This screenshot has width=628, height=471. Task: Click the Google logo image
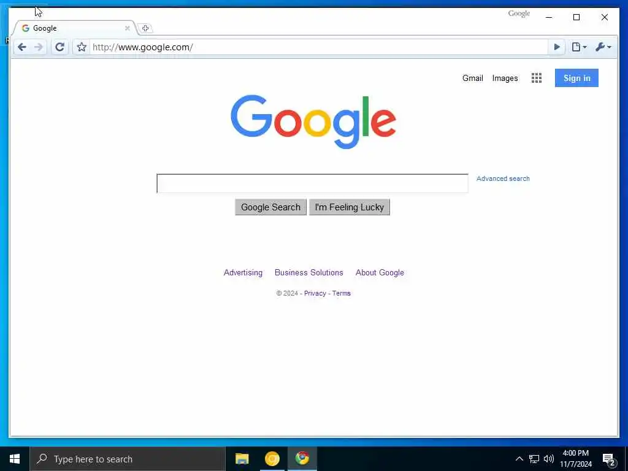click(313, 122)
